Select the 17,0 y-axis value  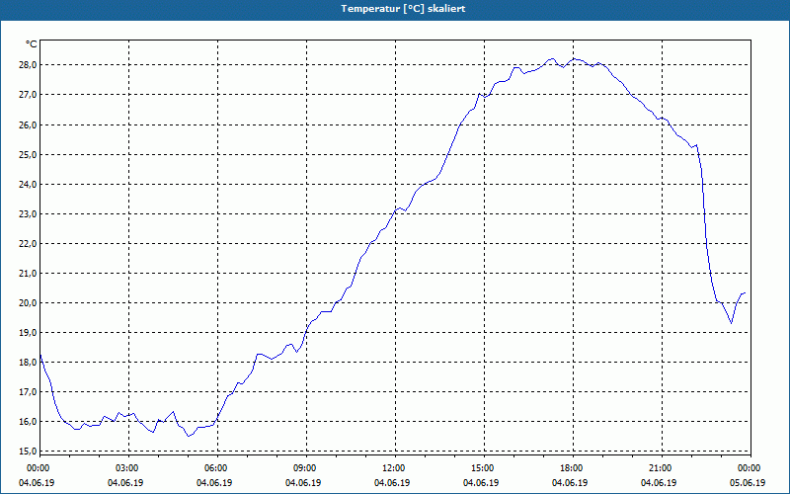pyautogui.click(x=29, y=391)
